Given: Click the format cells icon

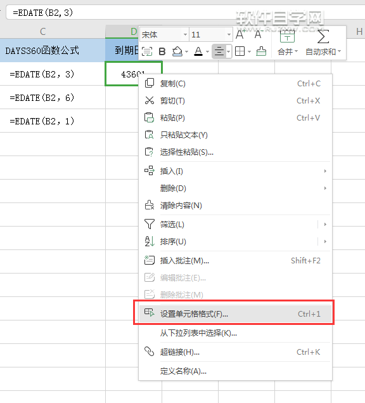Looking at the screenshot, I should tap(150, 312).
